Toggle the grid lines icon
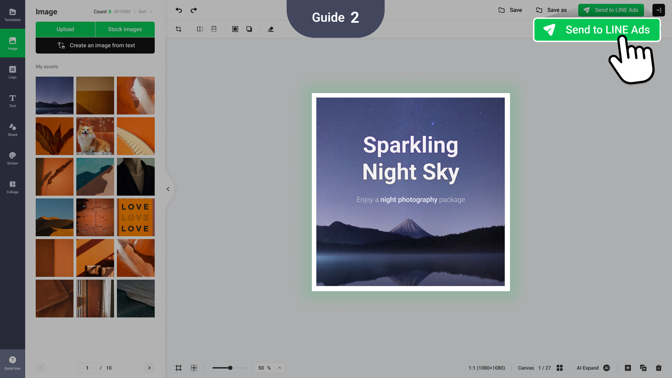This screenshot has width=672, height=378. click(194, 368)
